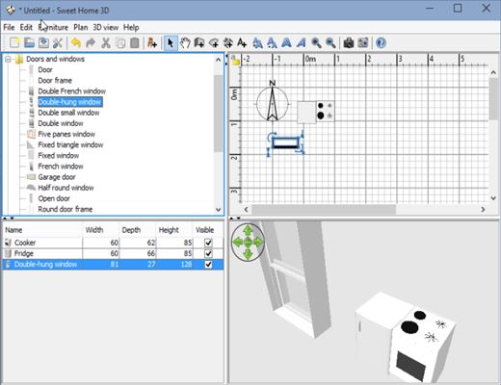Open Help with question mark icon

[x=381, y=42]
